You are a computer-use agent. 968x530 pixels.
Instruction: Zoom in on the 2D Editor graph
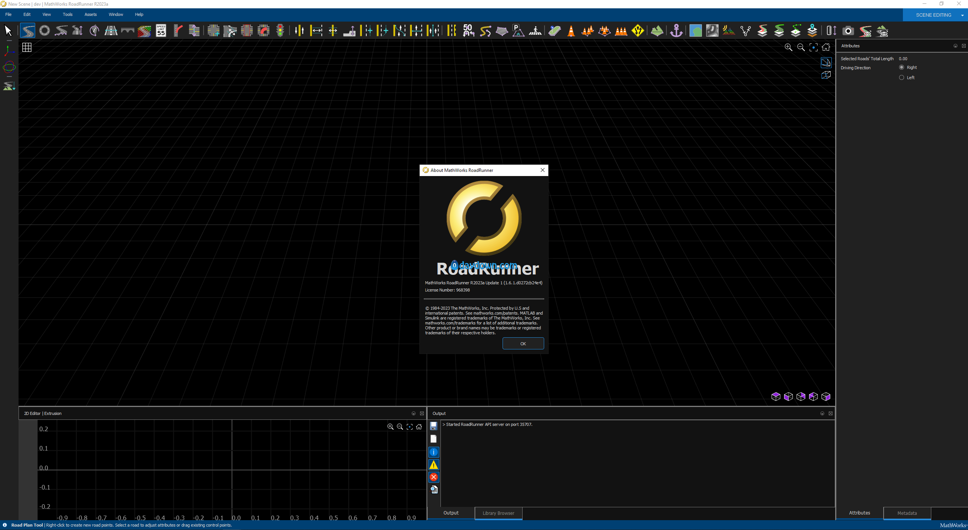coord(390,427)
